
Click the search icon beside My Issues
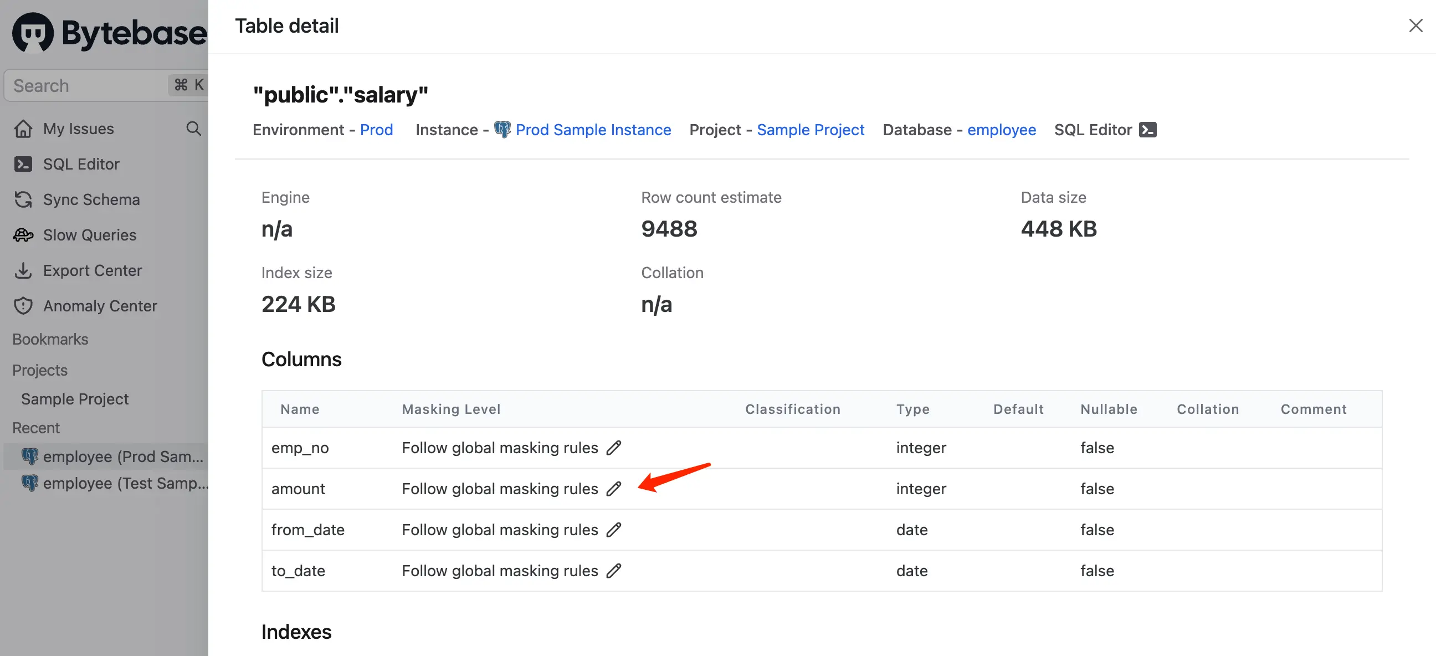193,129
